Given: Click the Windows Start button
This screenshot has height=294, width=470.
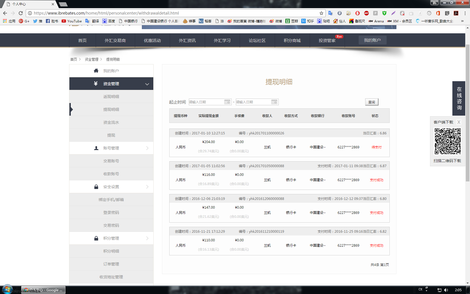Looking at the screenshot, I should tap(7, 290).
